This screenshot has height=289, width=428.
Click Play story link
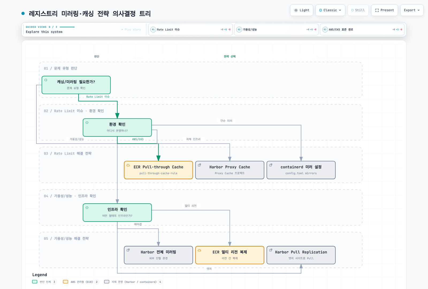pos(131,30)
